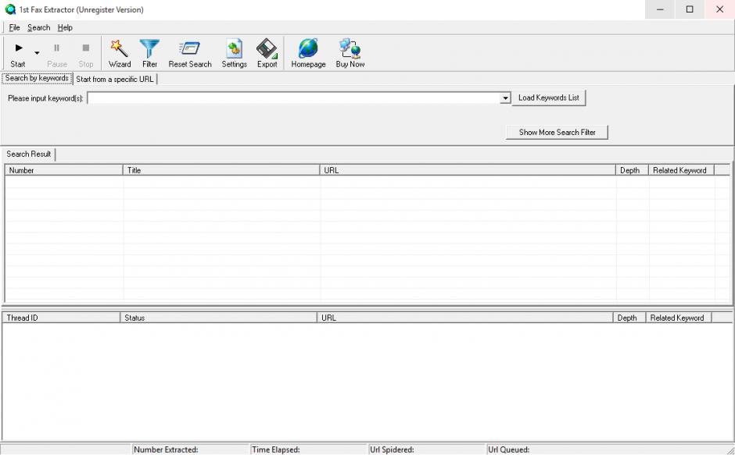Open the Help menu
The width and height of the screenshot is (735, 455).
coord(65,27)
